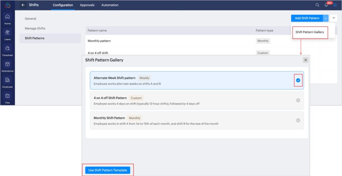342x176 pixels.
Task: Choose Shift Pattern Gallery from the menu
Action: pos(310,32)
